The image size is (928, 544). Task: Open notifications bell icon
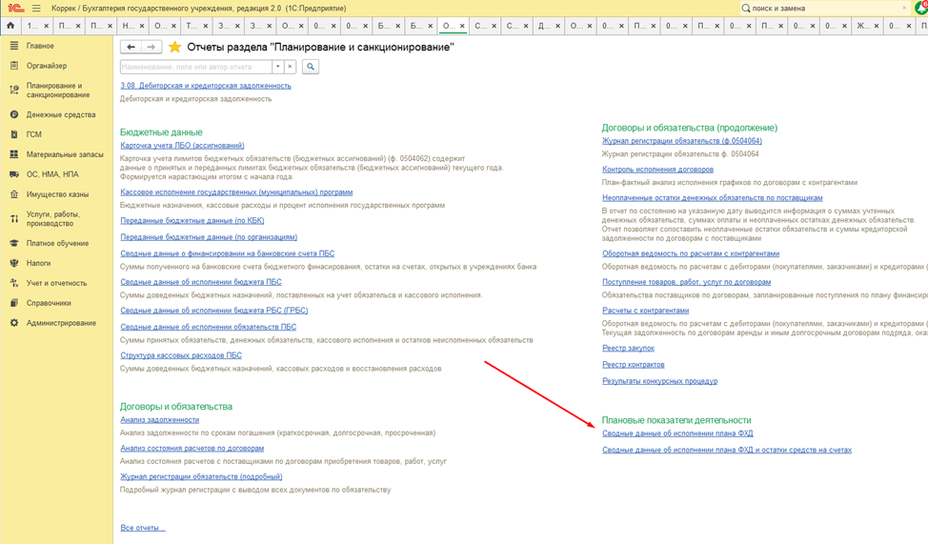pos(921,8)
